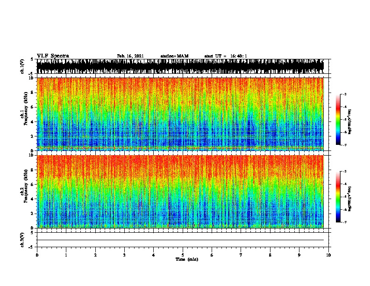The image size is (370, 286).
Task: Click the ch.1 spectrogram color bar
Action: (338, 120)
